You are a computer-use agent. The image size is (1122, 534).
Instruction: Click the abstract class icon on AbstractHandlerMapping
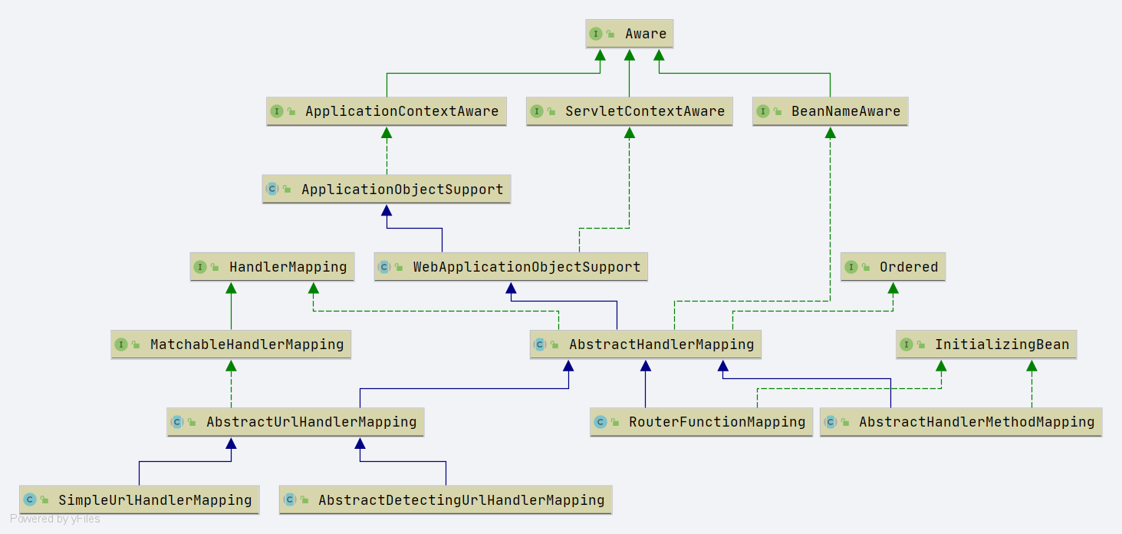(540, 344)
